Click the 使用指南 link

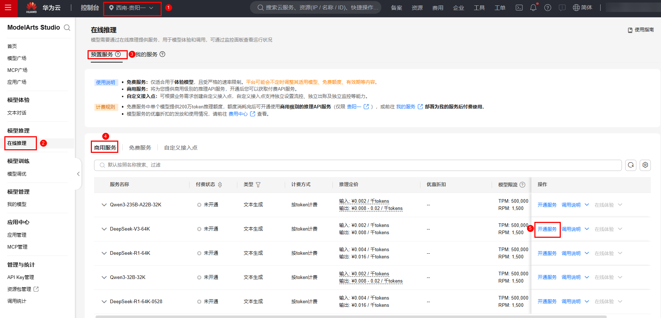pos(644,30)
